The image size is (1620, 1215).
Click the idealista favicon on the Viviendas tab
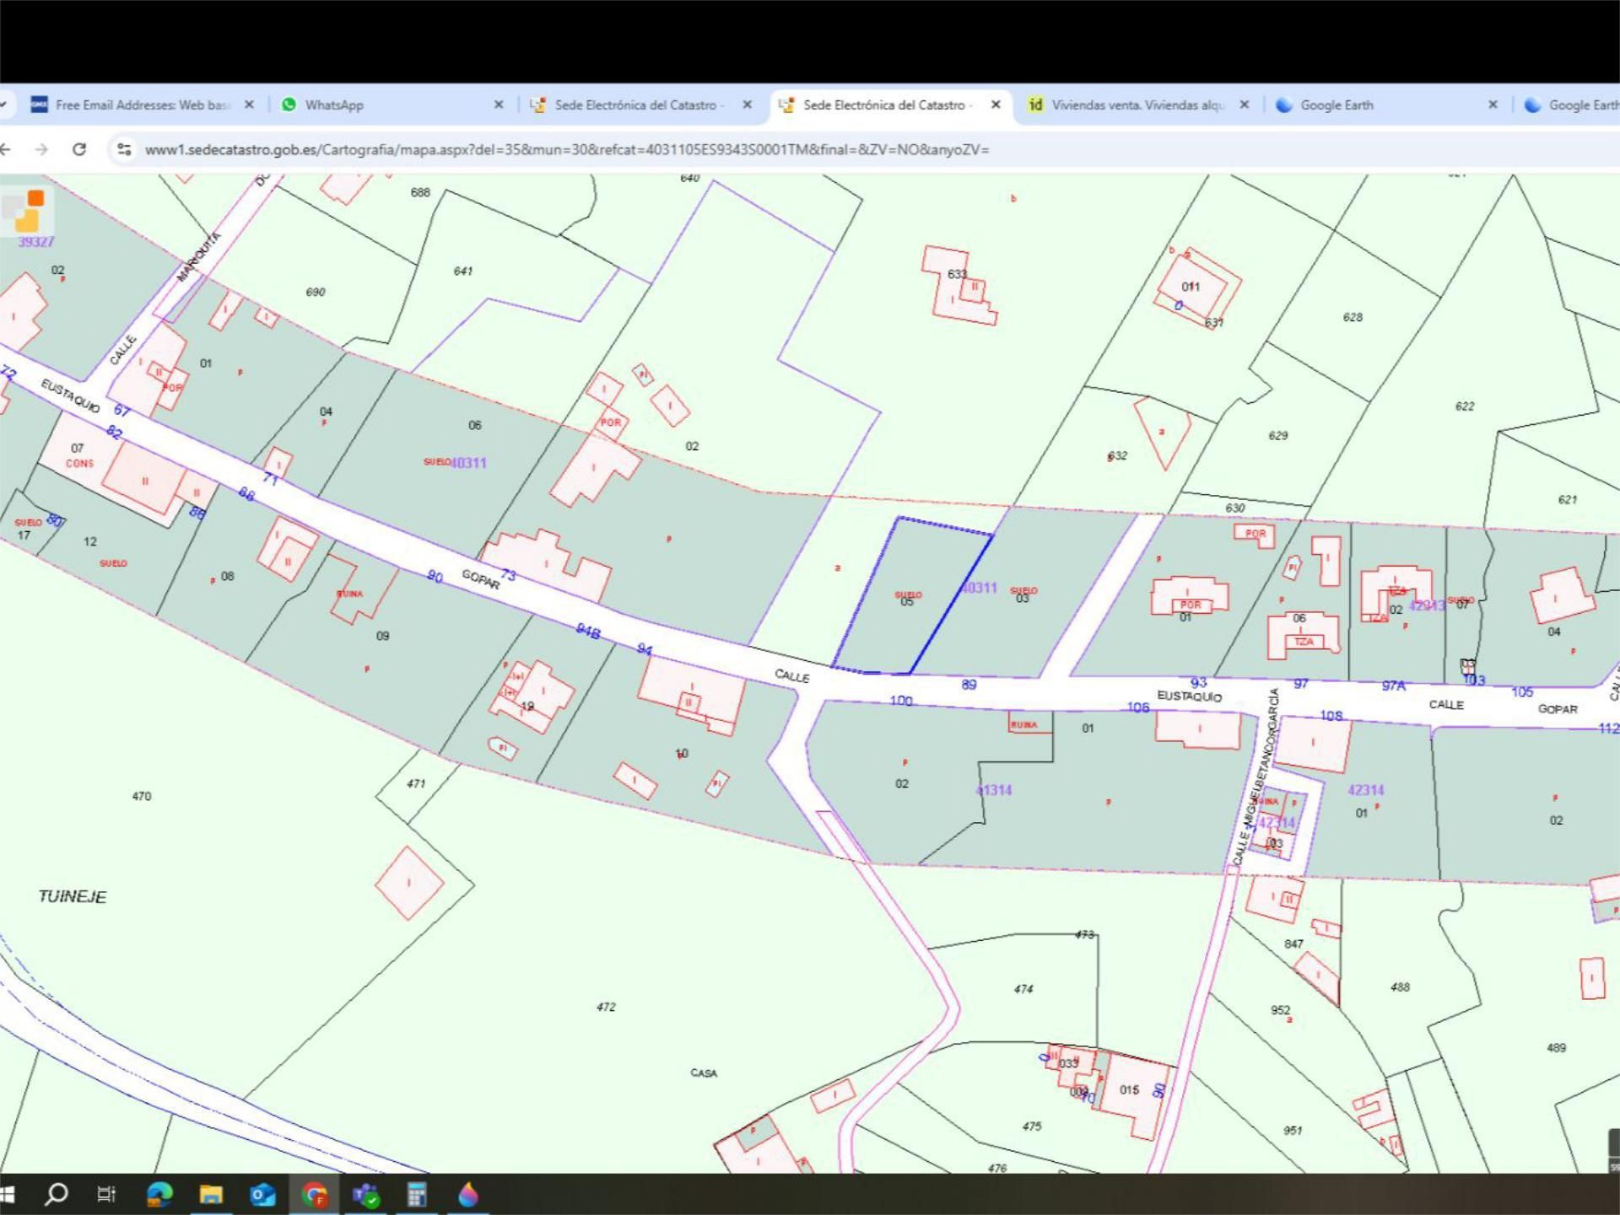pyautogui.click(x=1035, y=105)
